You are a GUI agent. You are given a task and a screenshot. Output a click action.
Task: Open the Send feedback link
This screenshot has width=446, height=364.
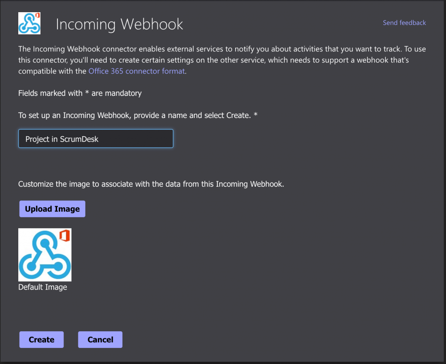tap(404, 23)
